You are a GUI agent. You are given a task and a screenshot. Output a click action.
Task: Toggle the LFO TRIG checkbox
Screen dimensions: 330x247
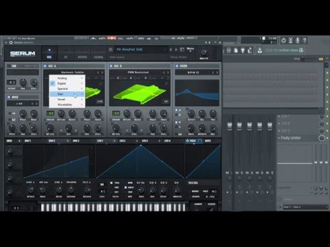click(x=111, y=183)
